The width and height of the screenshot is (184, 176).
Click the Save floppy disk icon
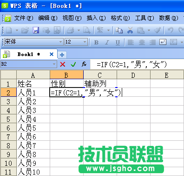pos(36,30)
